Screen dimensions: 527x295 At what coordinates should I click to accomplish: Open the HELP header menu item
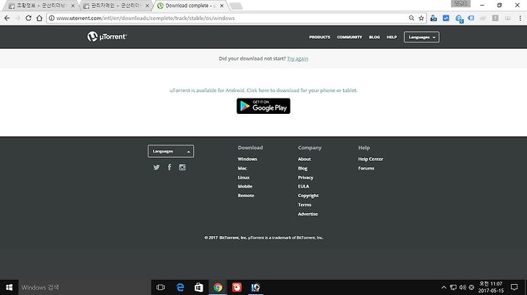pos(392,37)
